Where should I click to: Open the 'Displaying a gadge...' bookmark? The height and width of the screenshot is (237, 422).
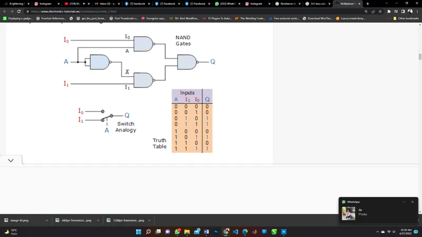point(18,18)
